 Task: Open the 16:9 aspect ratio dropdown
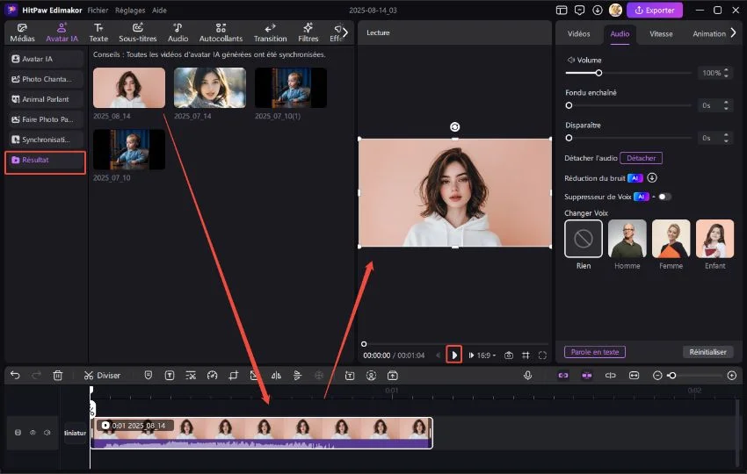tap(486, 355)
